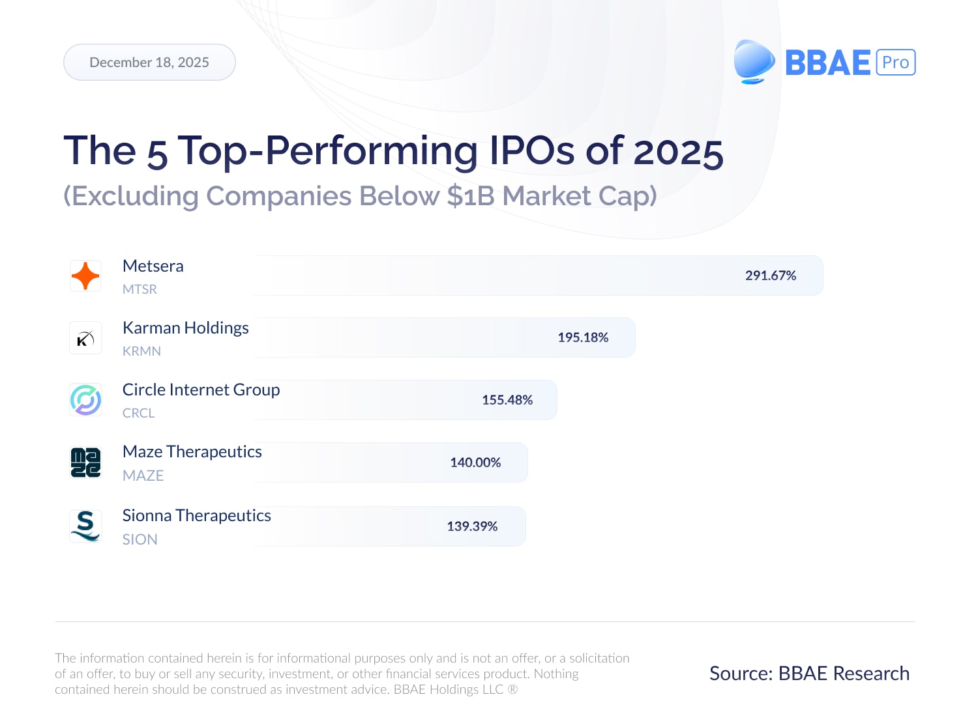The height and width of the screenshot is (727, 978).
Task: Click the Sionna Therapeutics S logo
Action: [x=85, y=526]
